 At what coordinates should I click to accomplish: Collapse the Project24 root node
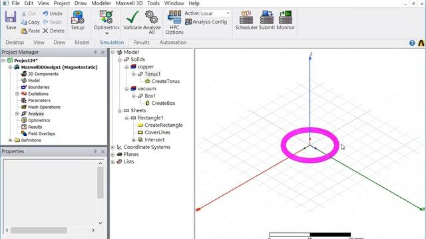tap(3, 60)
